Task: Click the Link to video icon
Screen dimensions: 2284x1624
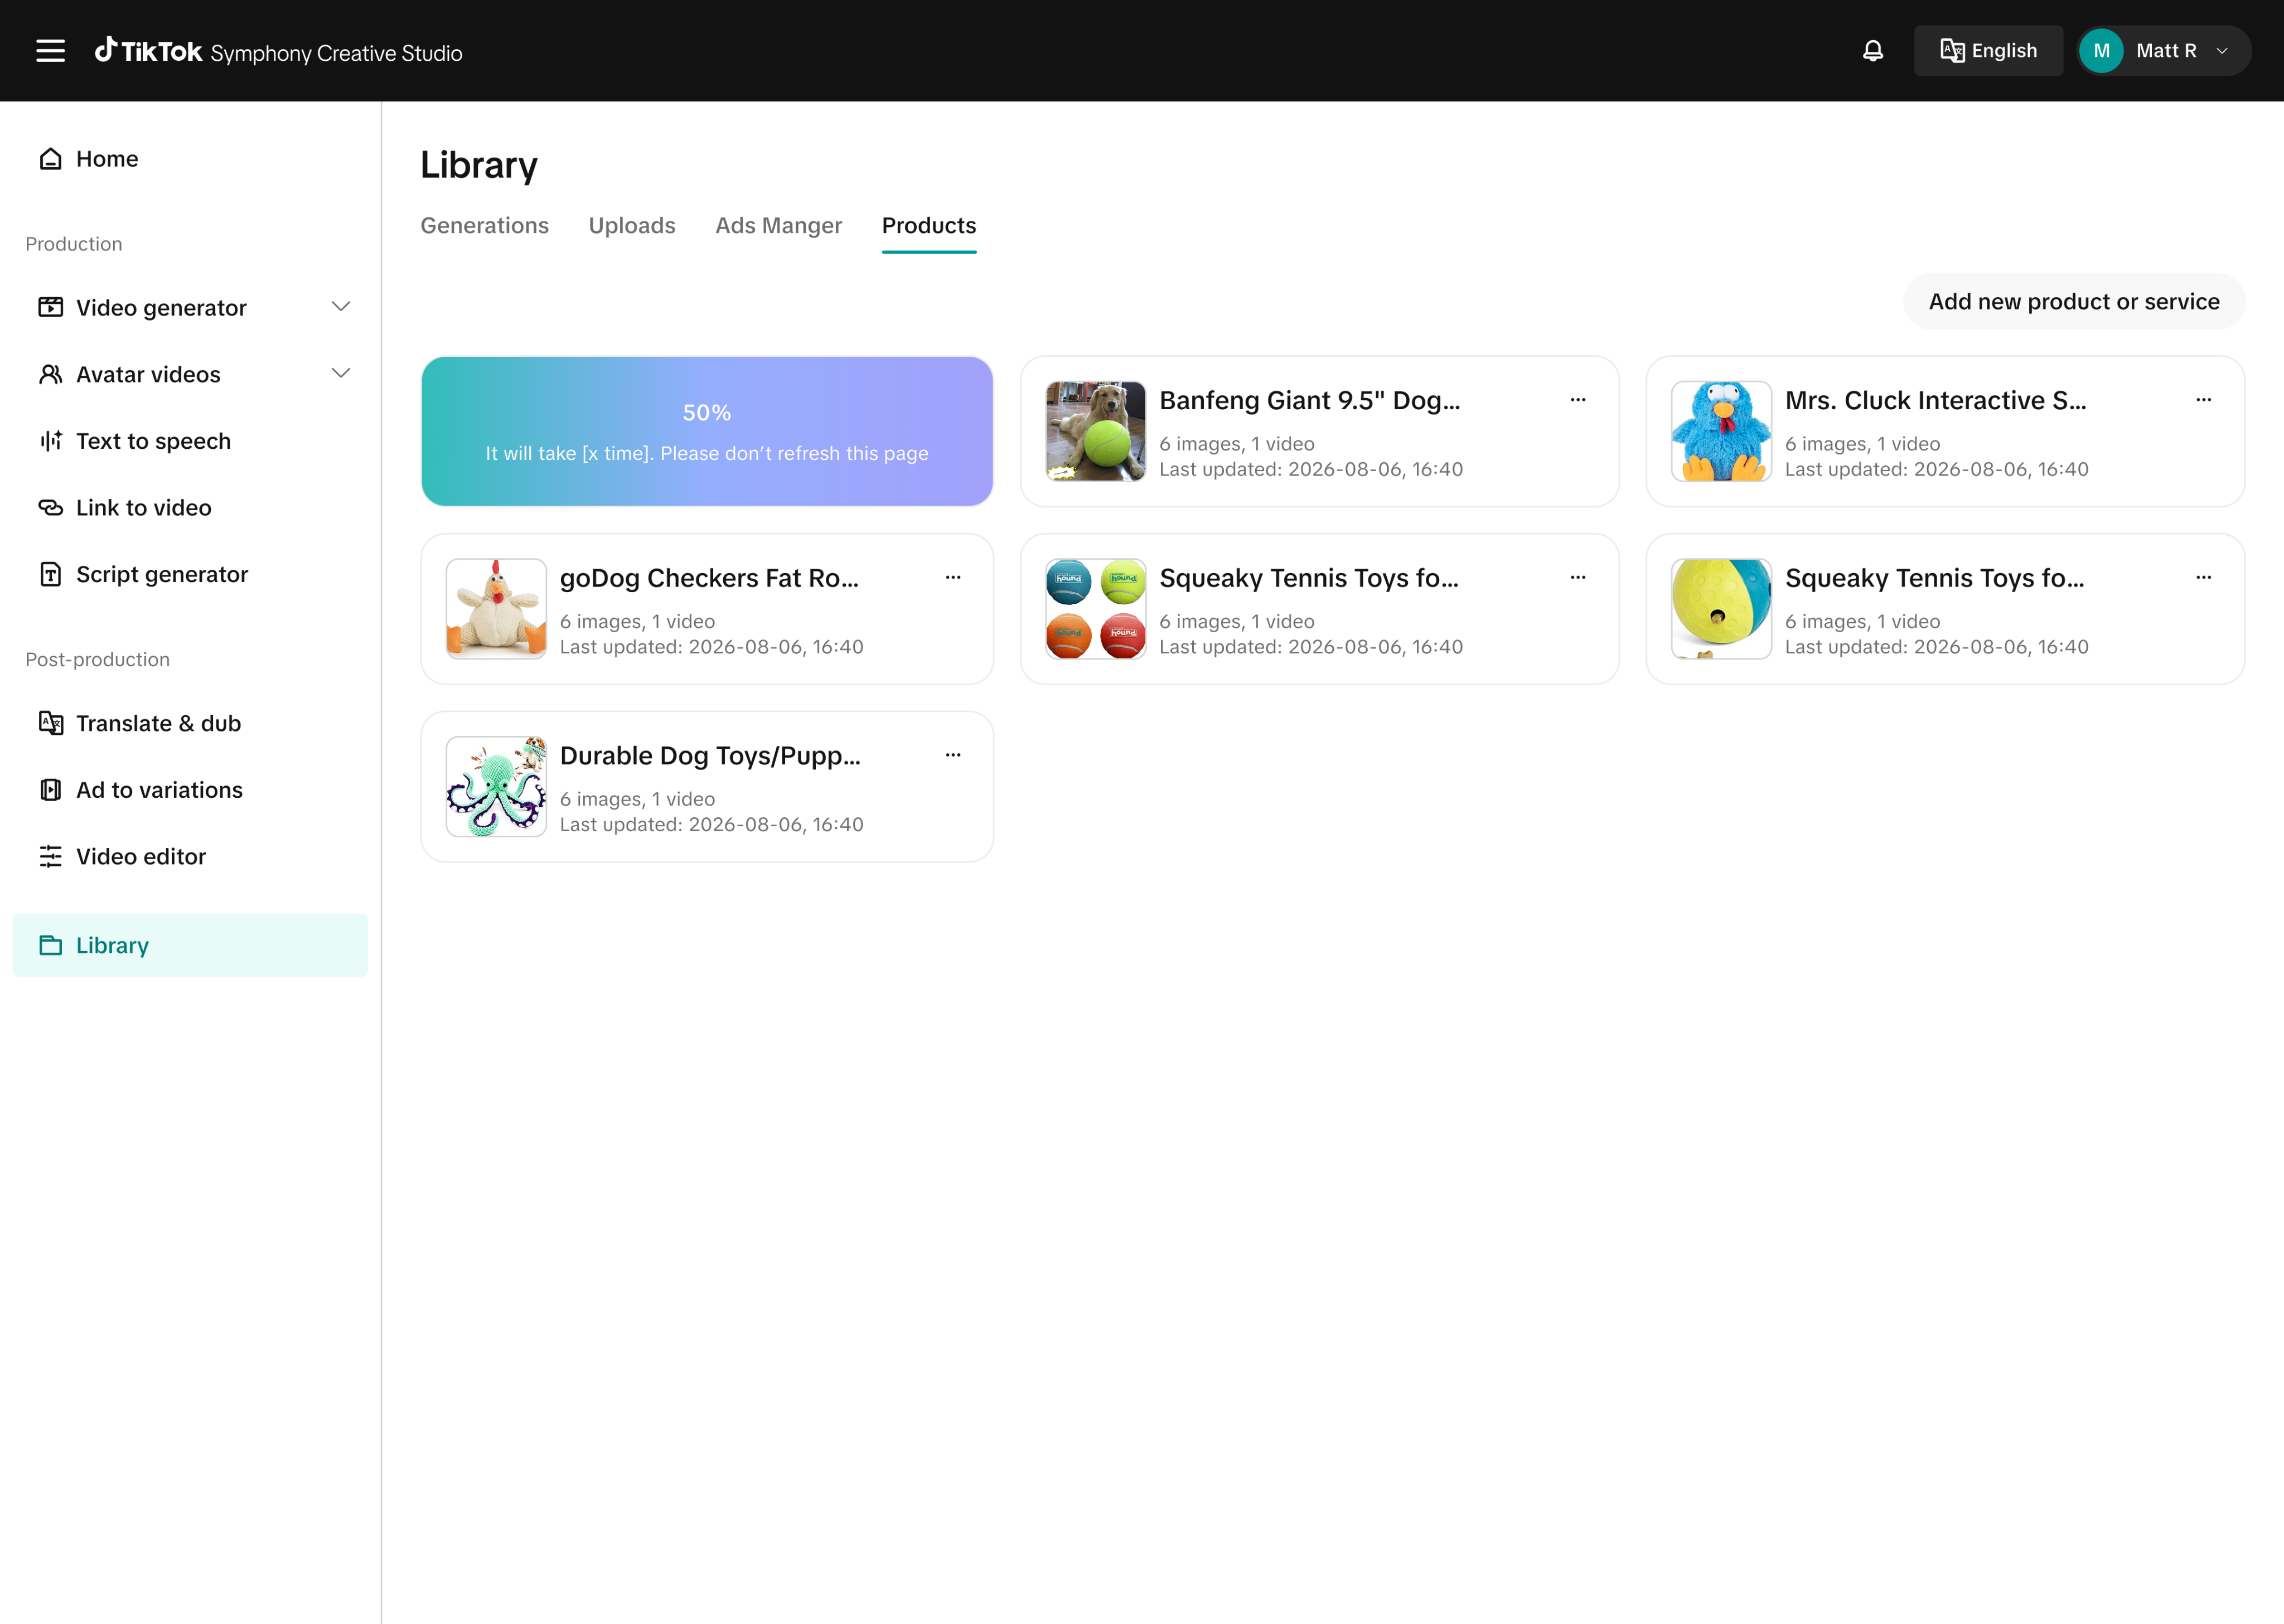Action: click(50, 507)
